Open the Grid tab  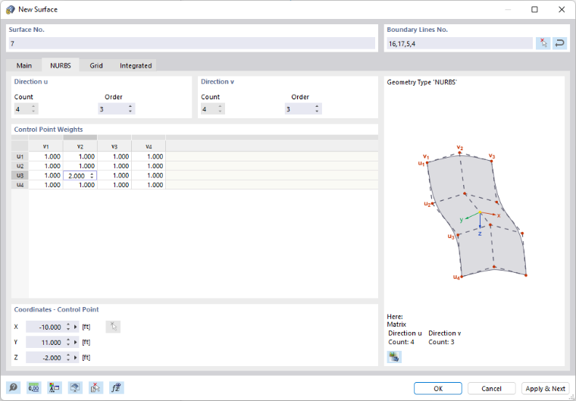tap(96, 65)
